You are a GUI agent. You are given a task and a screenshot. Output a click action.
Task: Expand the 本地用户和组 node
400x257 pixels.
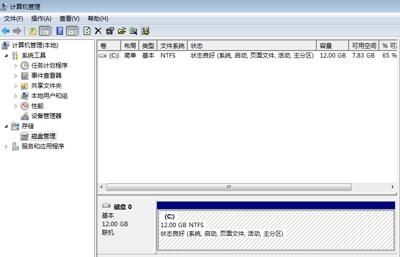coord(16,96)
